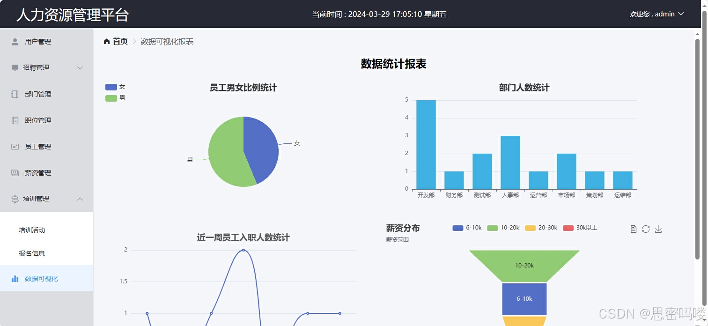Image resolution: width=708 pixels, height=326 pixels.
Task: Toggle 男 legend in gender pie chart
Action: [x=115, y=98]
